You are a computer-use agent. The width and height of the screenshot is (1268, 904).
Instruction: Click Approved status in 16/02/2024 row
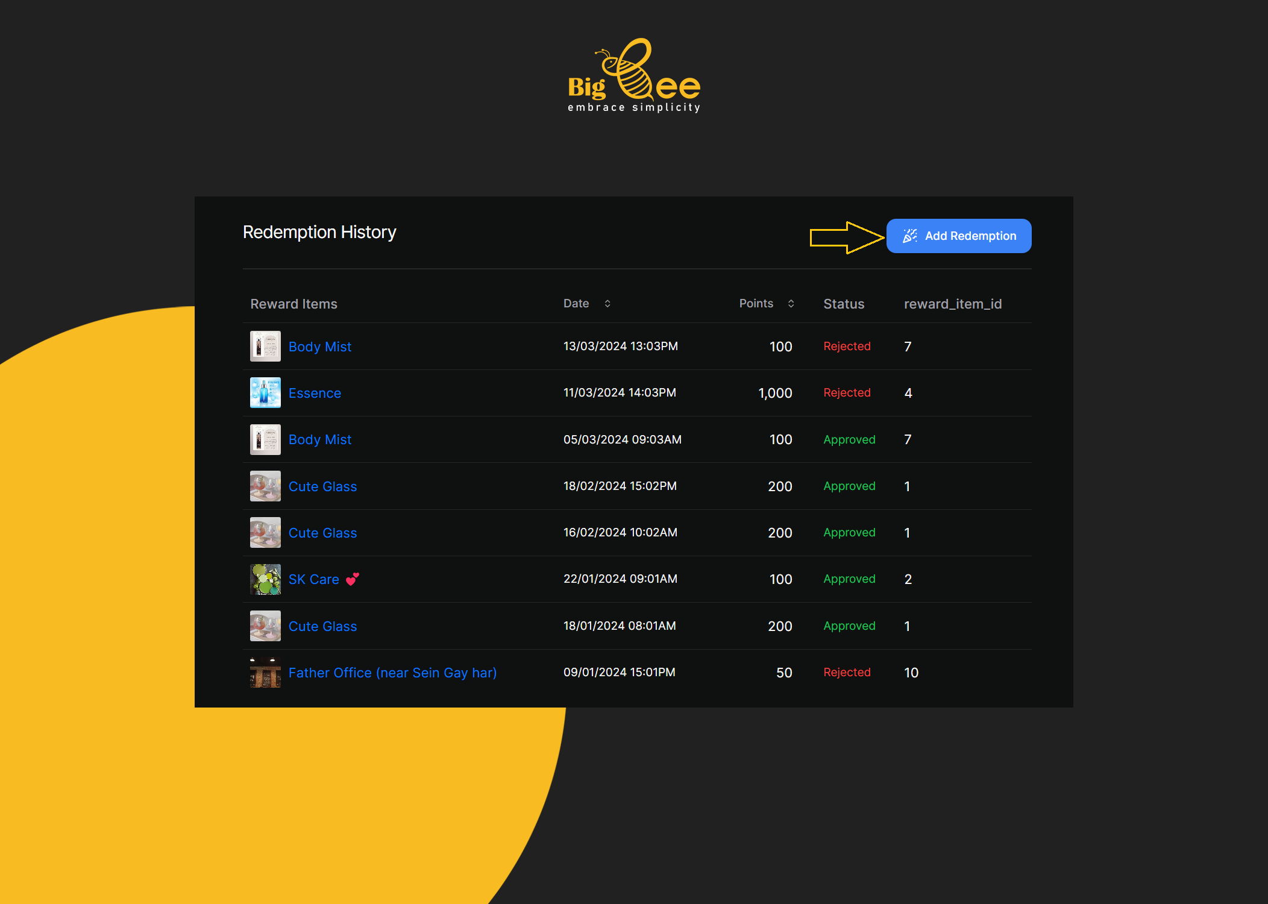(849, 532)
